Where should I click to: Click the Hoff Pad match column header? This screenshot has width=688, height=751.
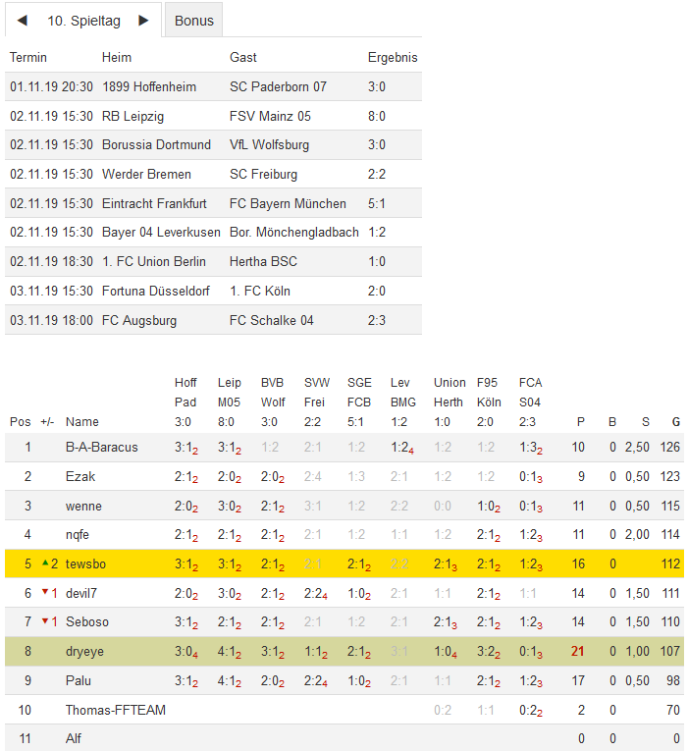click(185, 393)
